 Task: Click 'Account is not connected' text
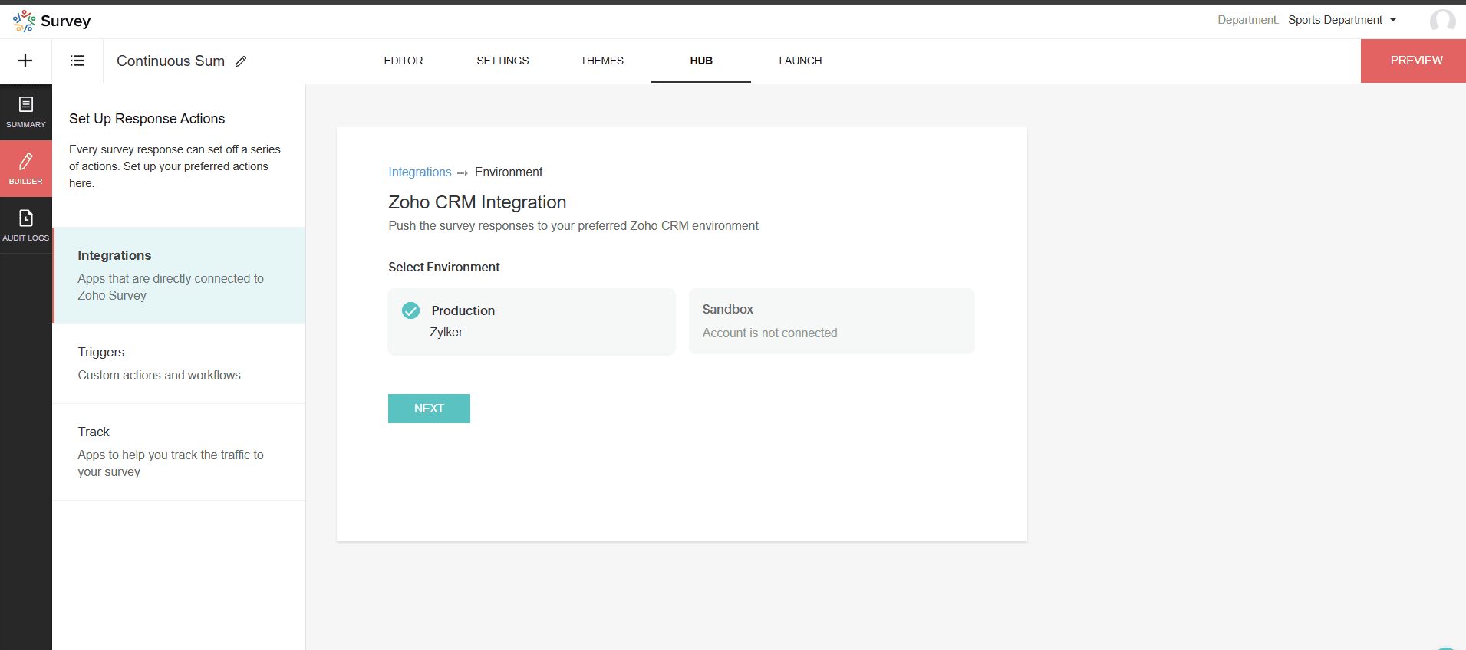click(x=769, y=333)
